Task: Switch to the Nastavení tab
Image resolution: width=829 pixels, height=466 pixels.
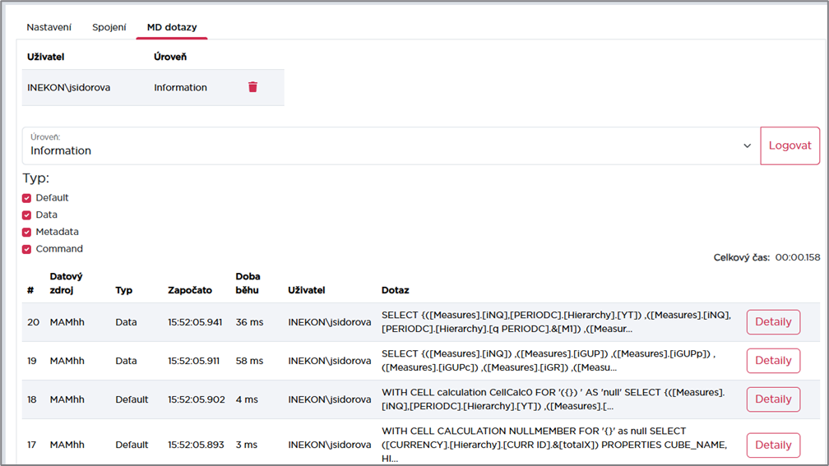Action: tap(49, 27)
